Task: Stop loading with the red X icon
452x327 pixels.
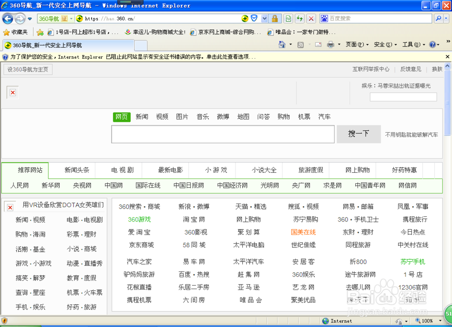Action: pyautogui.click(x=311, y=18)
